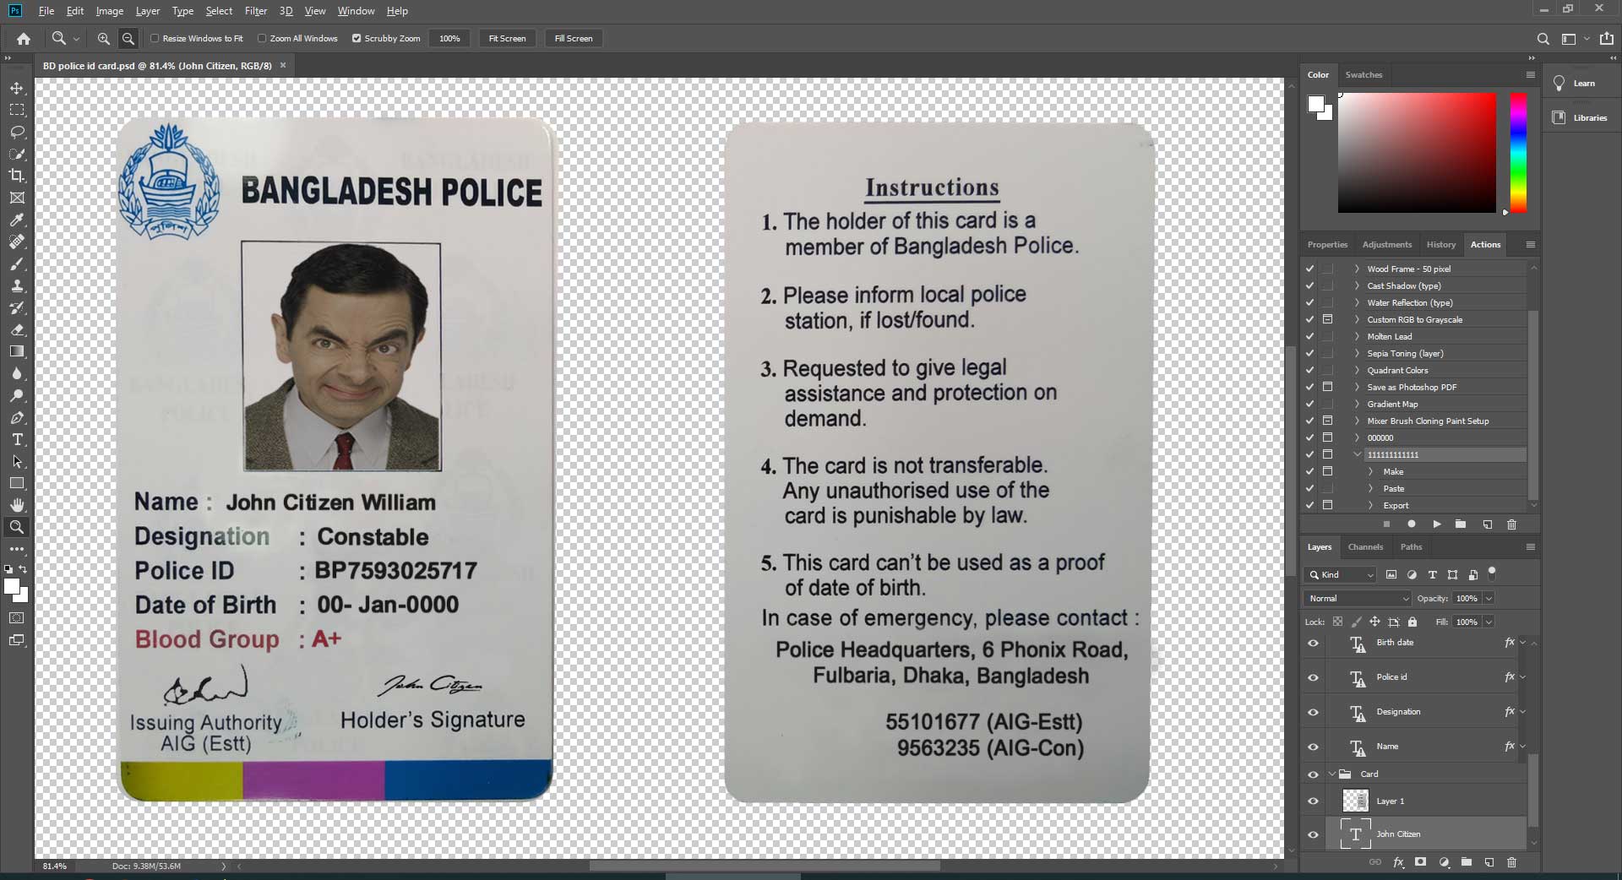1622x880 pixels.
Task: Select the Horizontal Type tool
Action: tap(17, 440)
